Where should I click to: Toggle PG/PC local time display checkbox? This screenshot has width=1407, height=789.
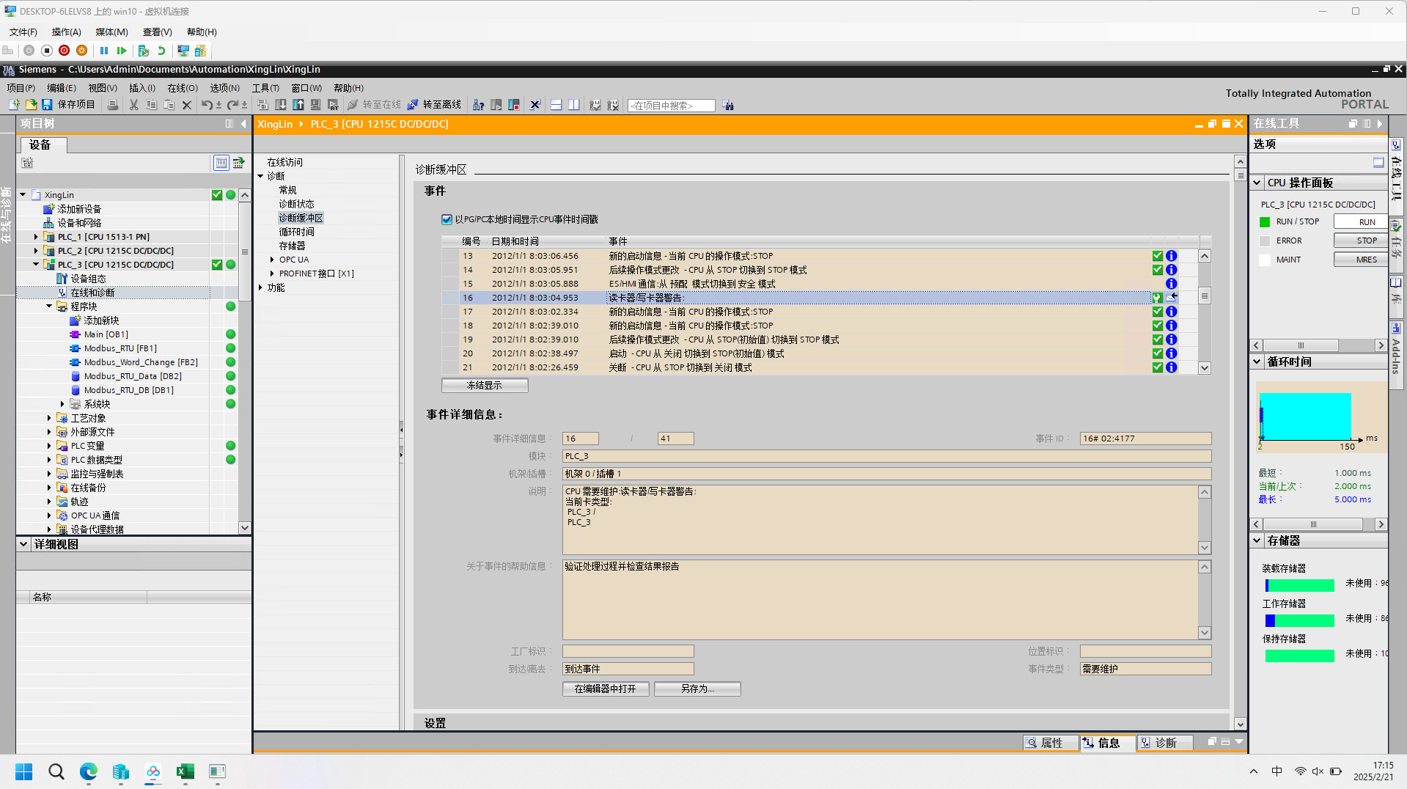click(x=447, y=219)
